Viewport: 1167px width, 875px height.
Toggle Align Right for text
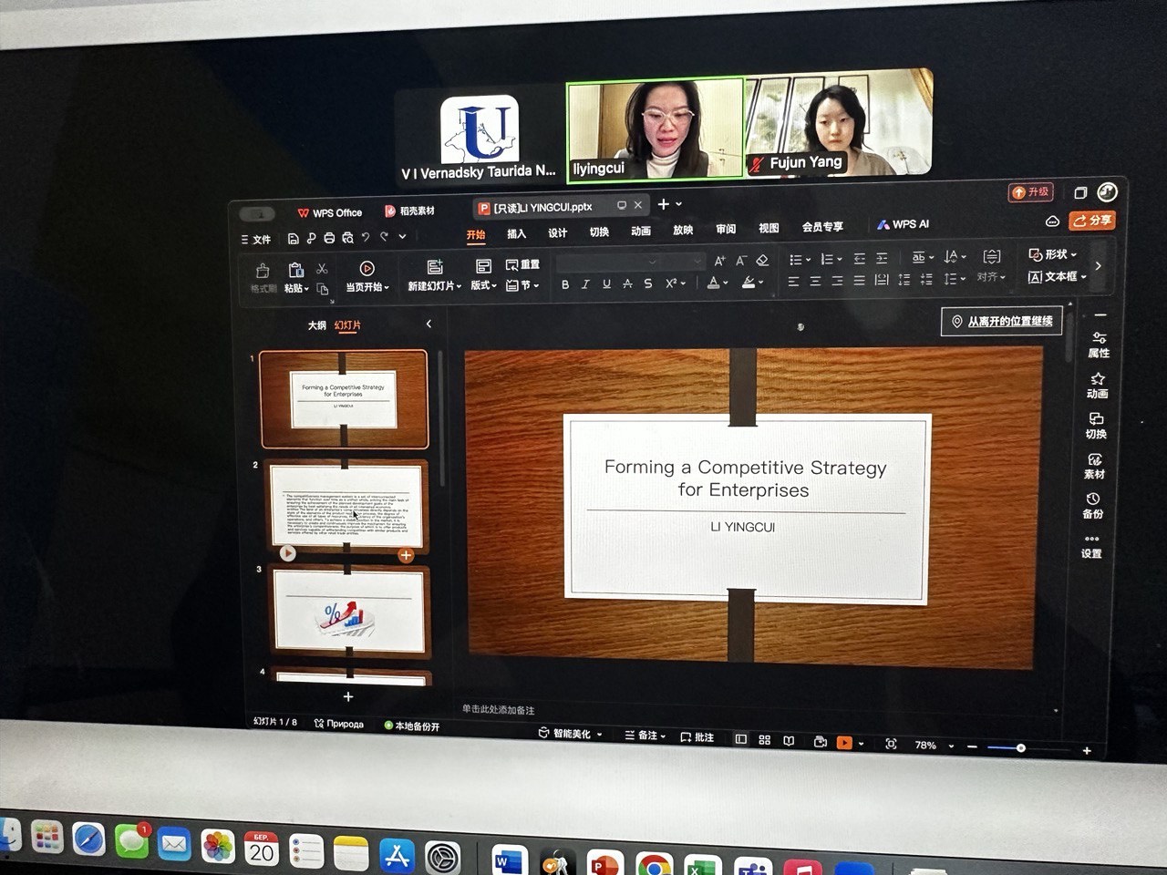click(837, 281)
